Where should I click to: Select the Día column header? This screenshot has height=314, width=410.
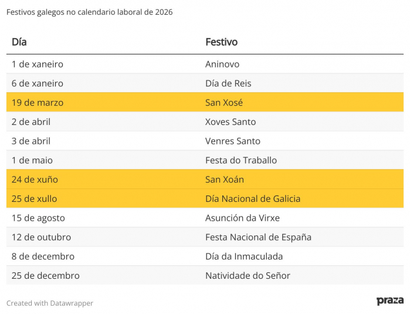click(x=19, y=42)
